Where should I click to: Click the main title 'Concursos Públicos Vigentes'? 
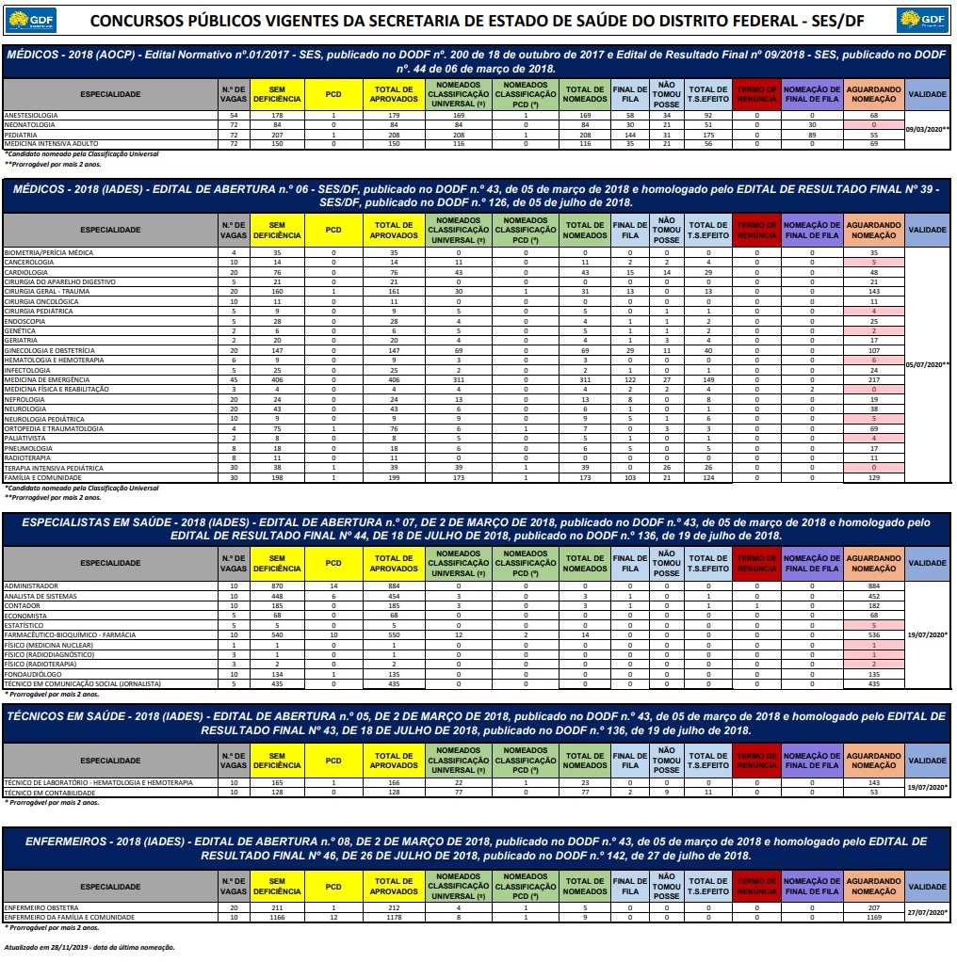(x=478, y=21)
